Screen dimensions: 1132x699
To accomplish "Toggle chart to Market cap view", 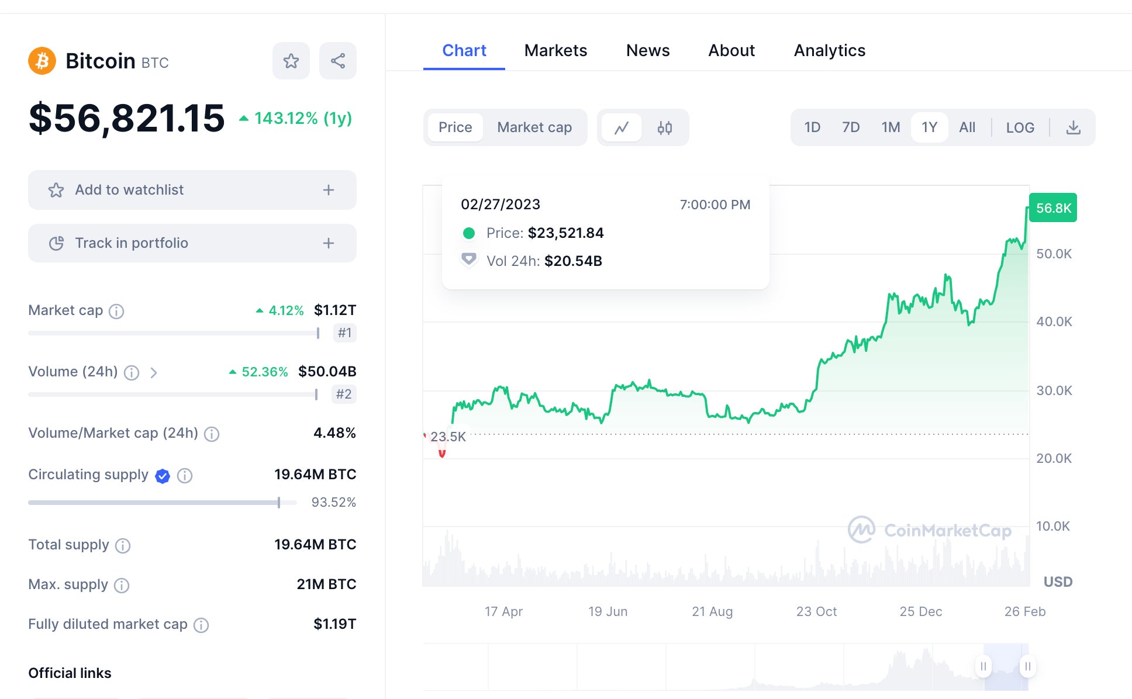I will point(534,127).
